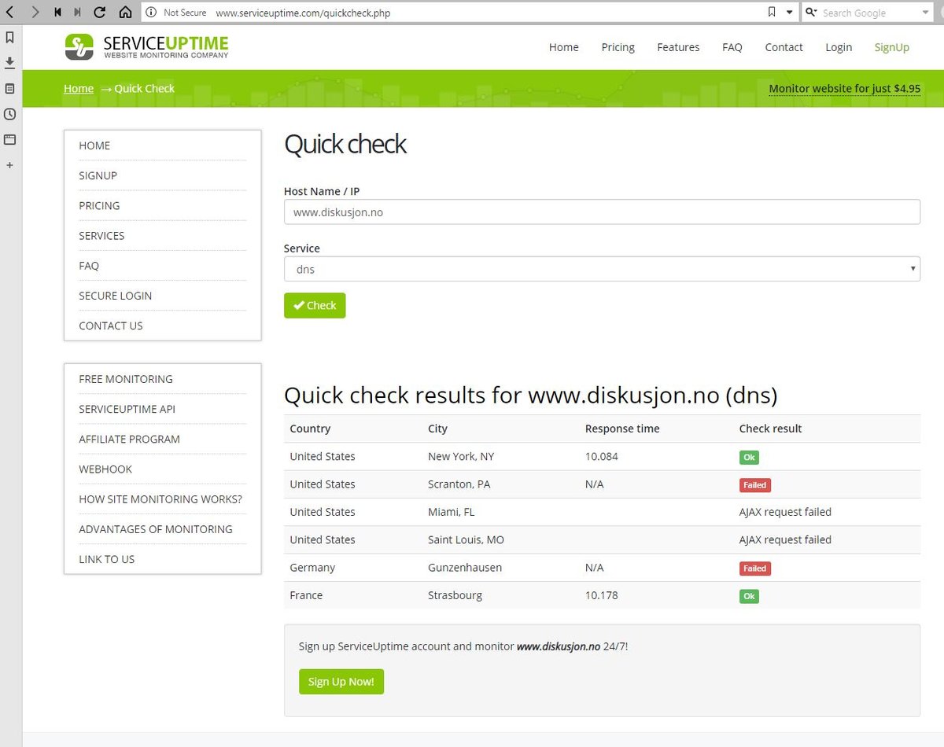This screenshot has width=944, height=747.
Task: Click the response time 10.084
Action: [602, 456]
